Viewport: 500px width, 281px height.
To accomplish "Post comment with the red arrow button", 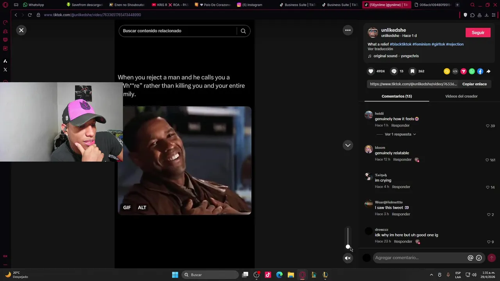I will coord(491,258).
